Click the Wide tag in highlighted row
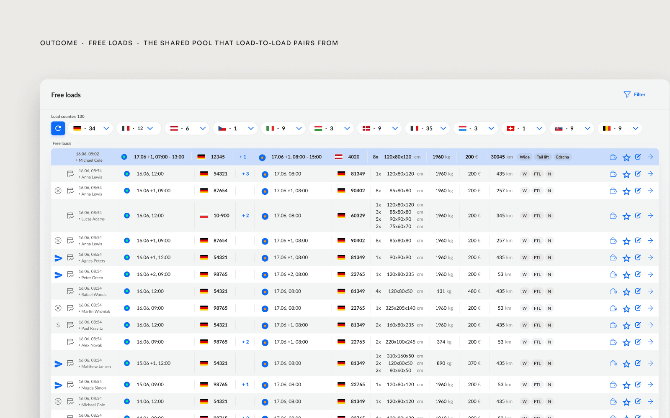 coord(525,157)
